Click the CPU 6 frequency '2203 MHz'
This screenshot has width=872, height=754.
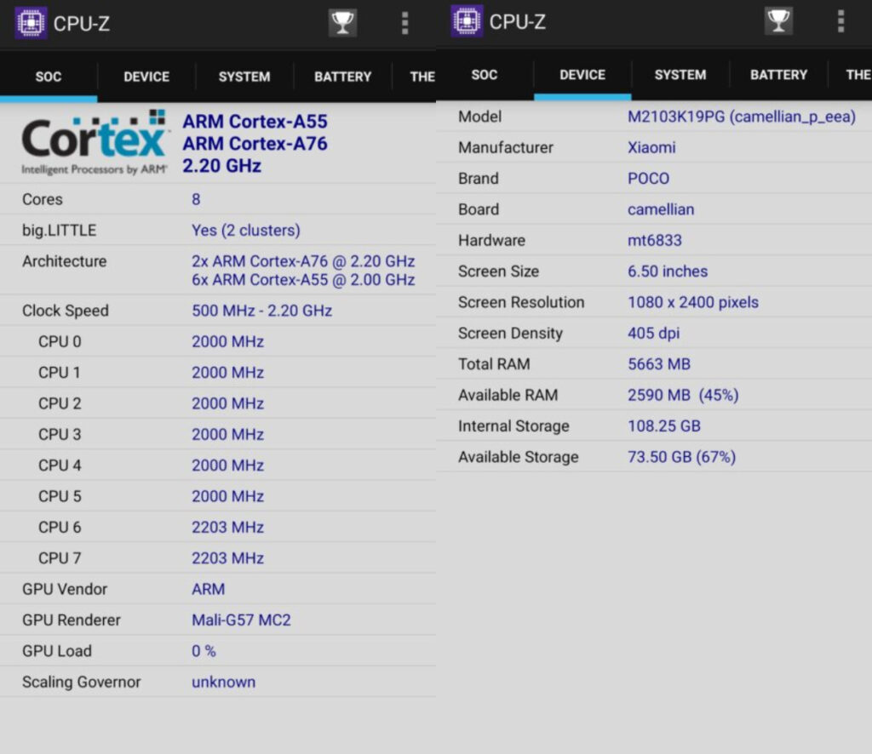(228, 528)
